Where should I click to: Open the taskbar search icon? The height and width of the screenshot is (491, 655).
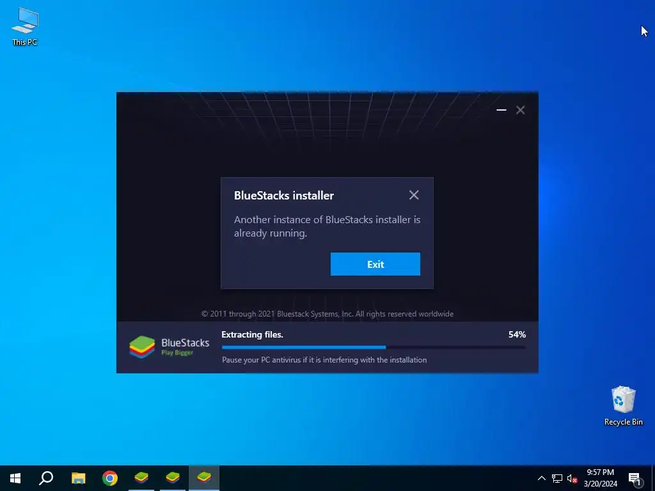coord(46,478)
